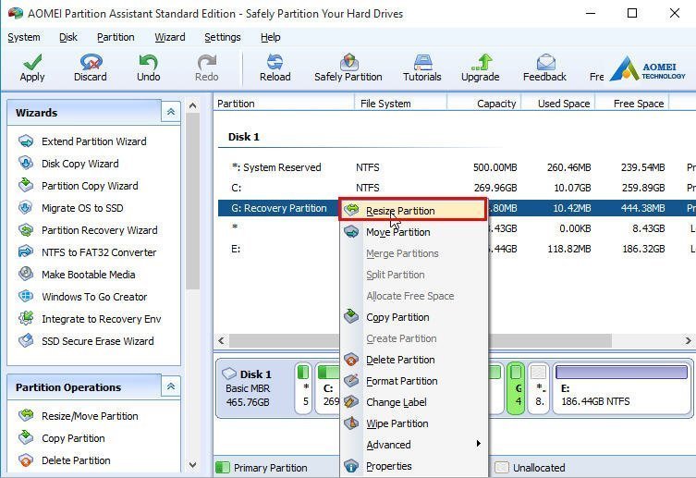
Task: Open the System menu
Action: click(x=24, y=37)
